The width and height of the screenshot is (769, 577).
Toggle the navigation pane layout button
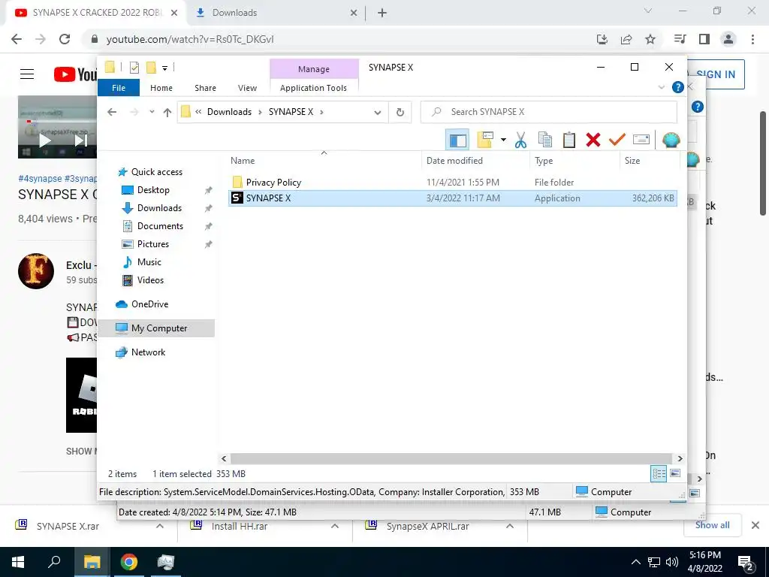tap(457, 140)
